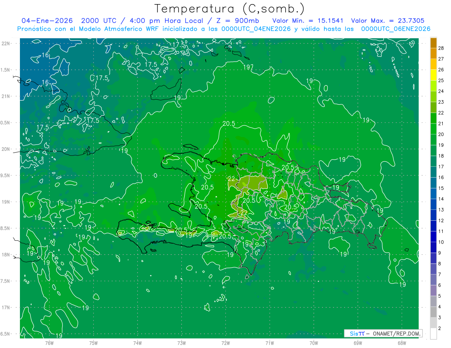This screenshot has width=451, height=348.
Task: Click colorbar label '9'
Action: click(x=440, y=253)
